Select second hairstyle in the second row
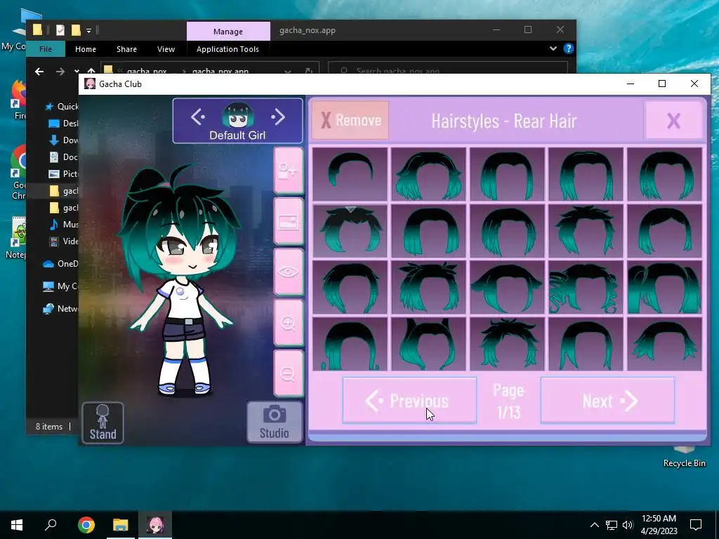The image size is (719, 539). [x=428, y=231]
